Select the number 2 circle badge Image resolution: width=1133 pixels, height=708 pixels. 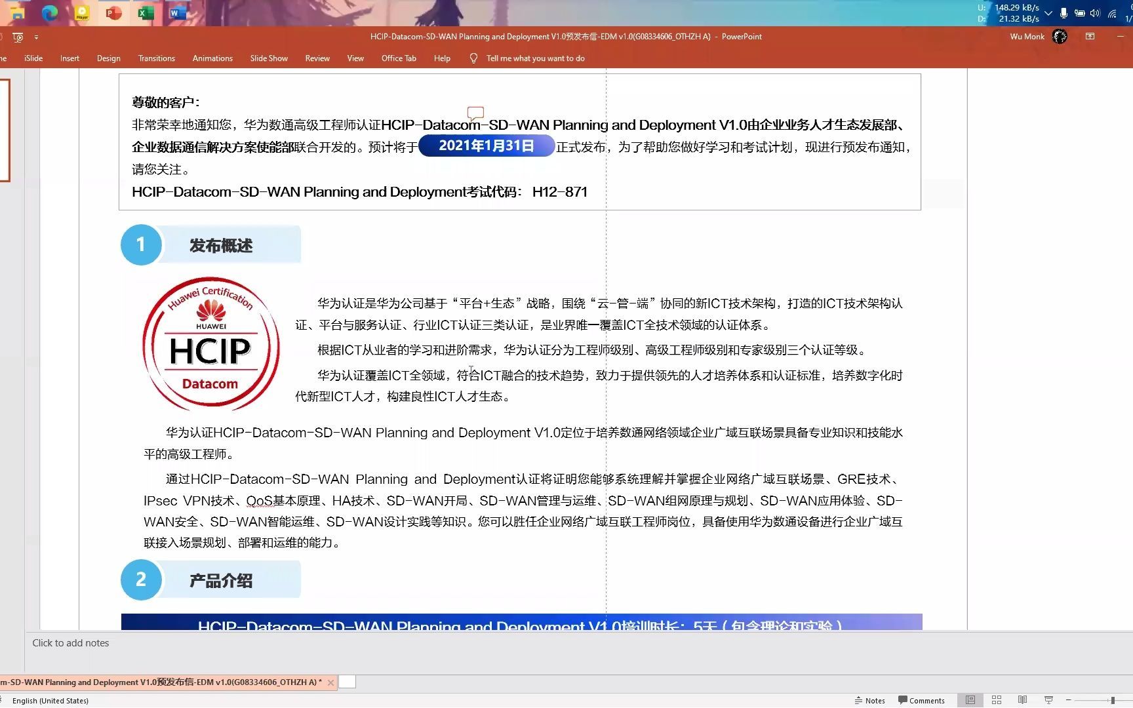(140, 580)
